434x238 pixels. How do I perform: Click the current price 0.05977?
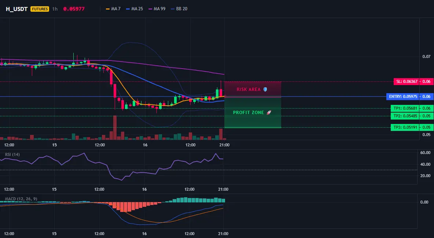point(74,9)
